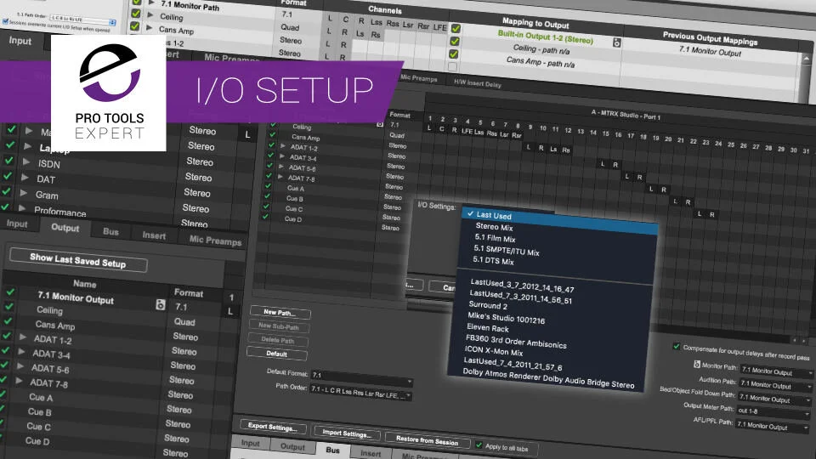Switch to Mic Preamps tab in left panel
This screenshot has height=459, width=816.
tap(215, 241)
